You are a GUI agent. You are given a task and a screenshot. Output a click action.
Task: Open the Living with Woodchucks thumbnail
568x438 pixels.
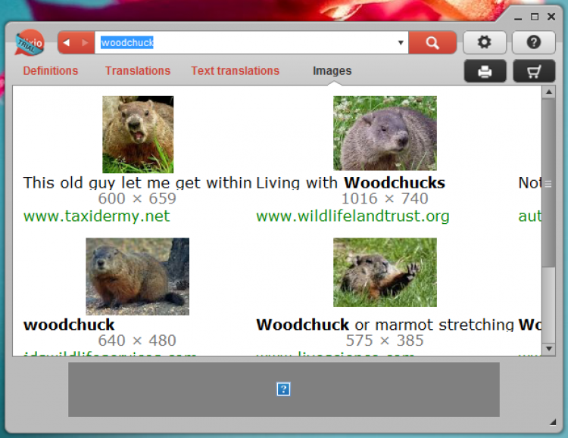(385, 133)
